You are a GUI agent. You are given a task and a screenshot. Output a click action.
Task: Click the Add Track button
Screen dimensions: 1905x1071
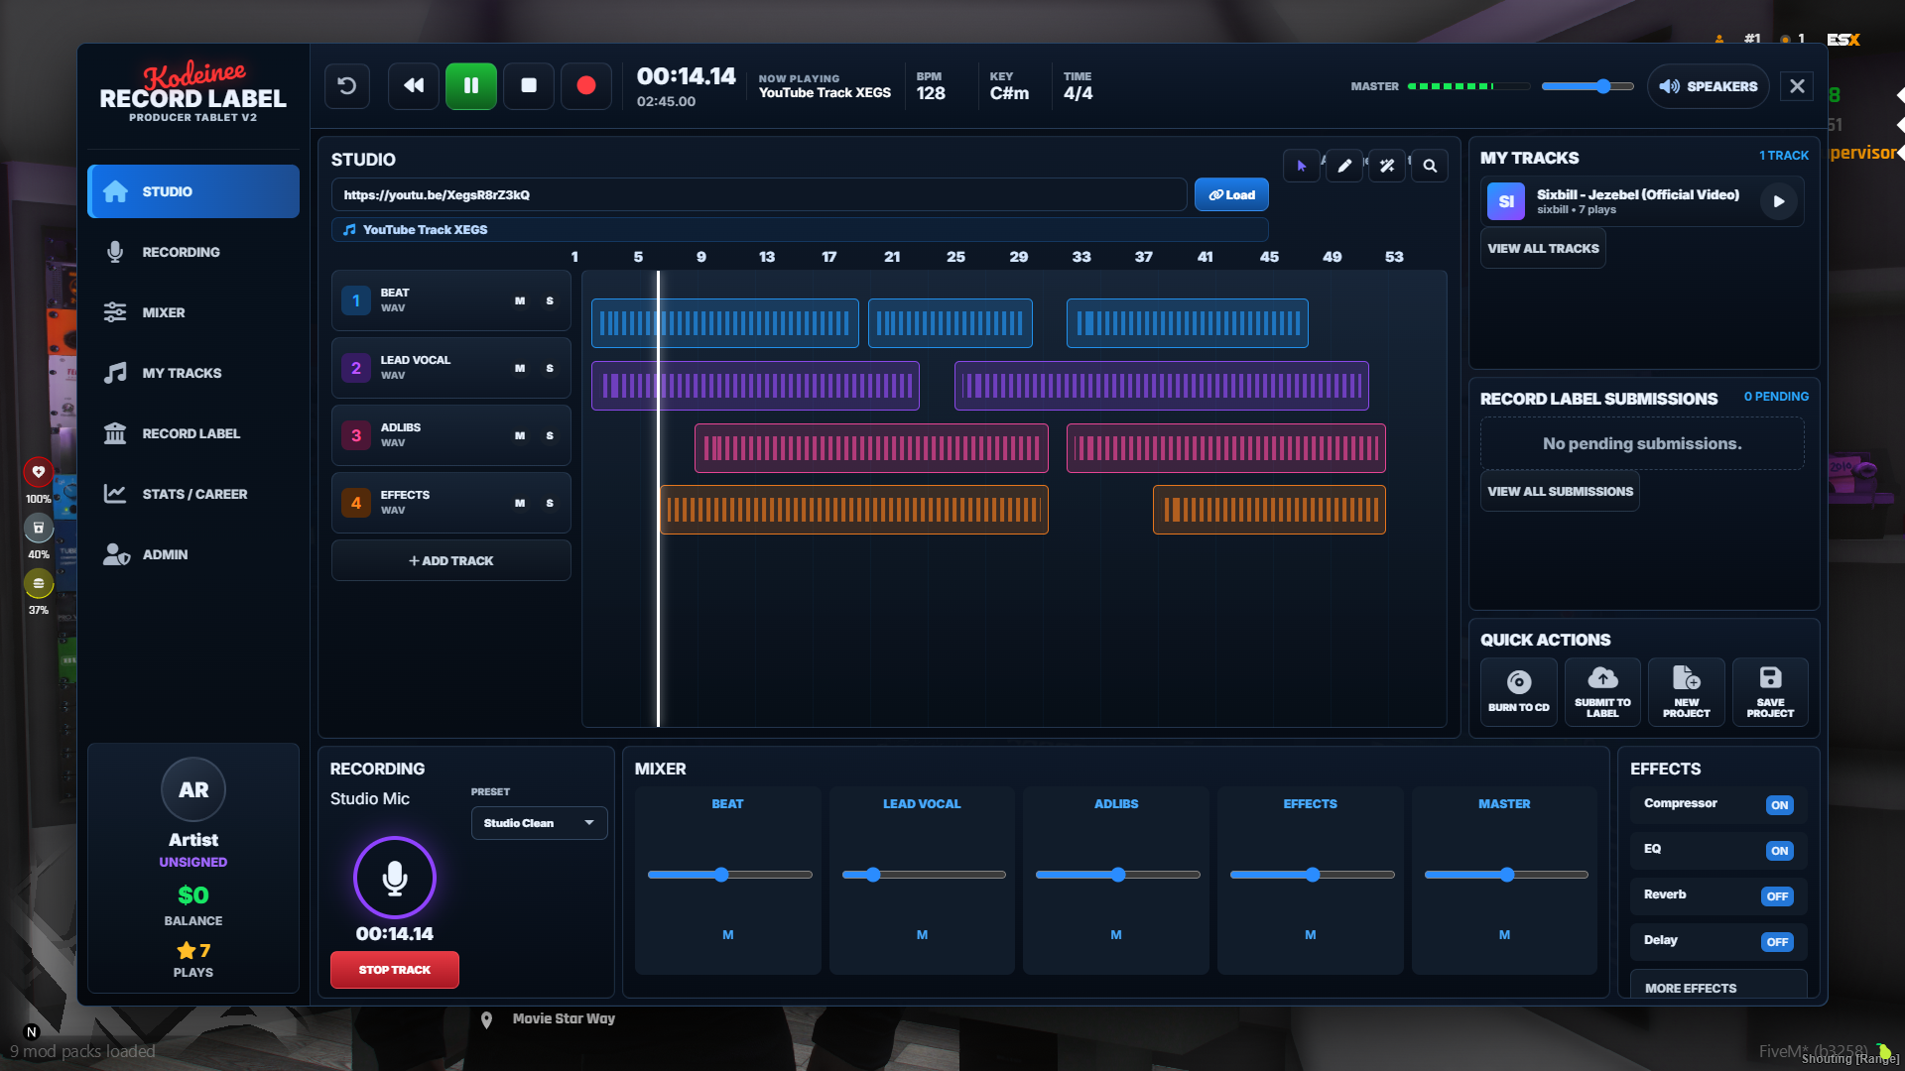451,560
